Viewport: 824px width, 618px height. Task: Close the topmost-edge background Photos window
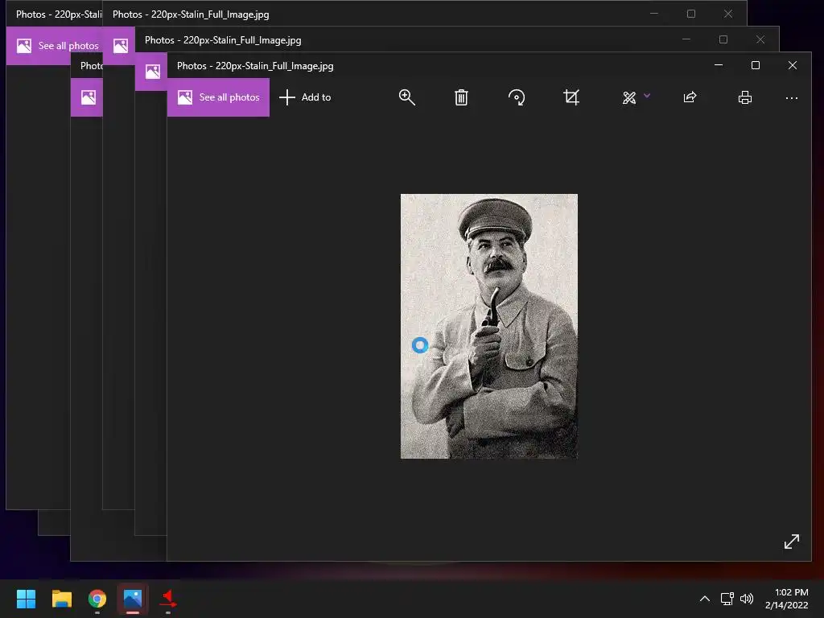[x=727, y=14]
